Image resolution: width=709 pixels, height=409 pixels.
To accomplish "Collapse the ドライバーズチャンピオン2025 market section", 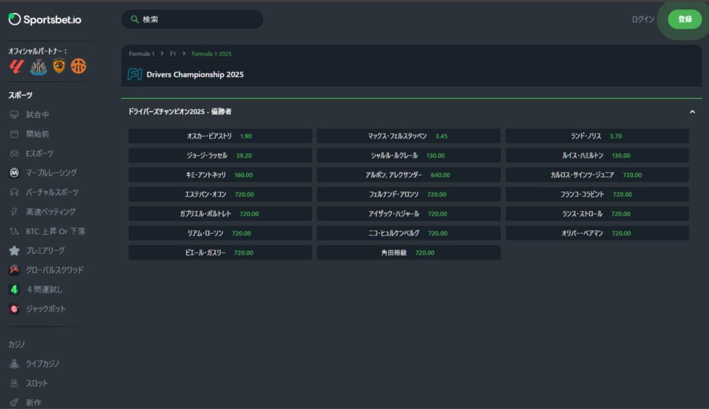I will click(x=692, y=111).
